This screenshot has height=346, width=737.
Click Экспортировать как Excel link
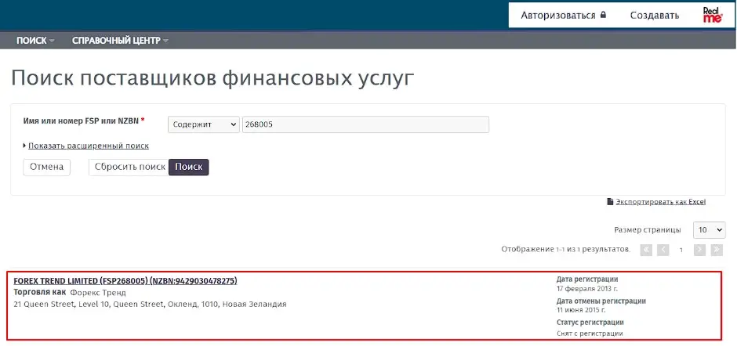point(660,202)
